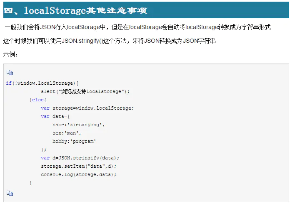This screenshot has width=290, height=213.
Task: Click the alert("浏览器支持localstorage") code line
Action: (85, 91)
